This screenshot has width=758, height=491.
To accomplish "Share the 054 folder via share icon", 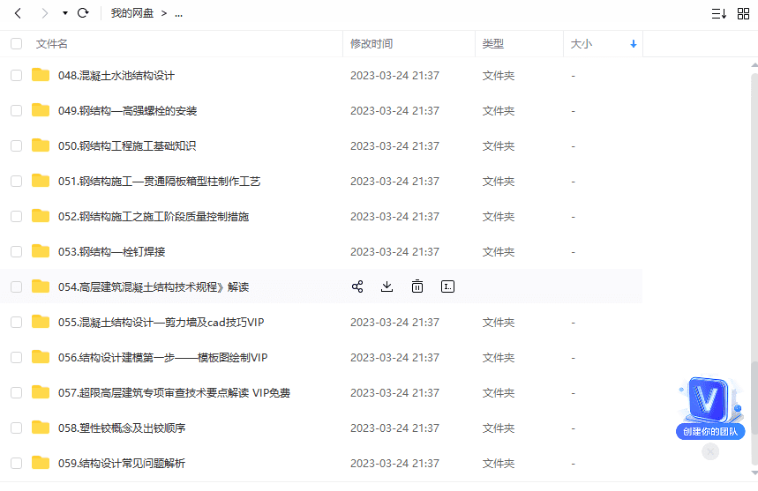I will pyautogui.click(x=357, y=286).
